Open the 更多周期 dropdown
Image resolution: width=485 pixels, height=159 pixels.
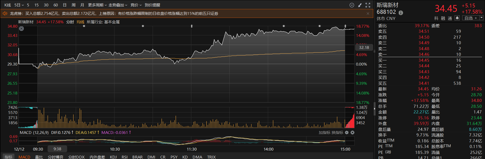click(97, 5)
